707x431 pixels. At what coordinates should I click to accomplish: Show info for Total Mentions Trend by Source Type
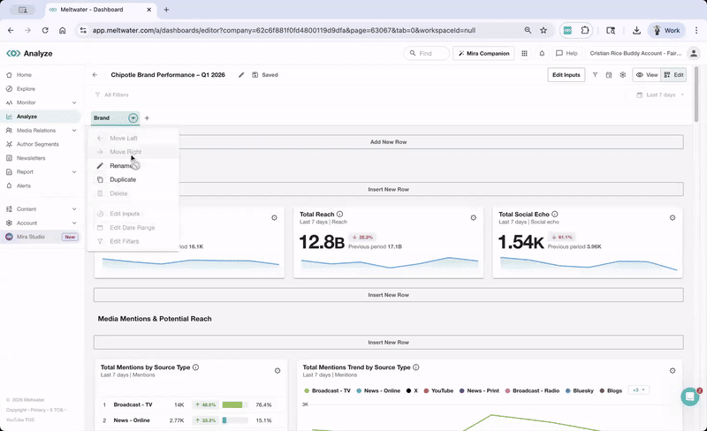tap(416, 367)
